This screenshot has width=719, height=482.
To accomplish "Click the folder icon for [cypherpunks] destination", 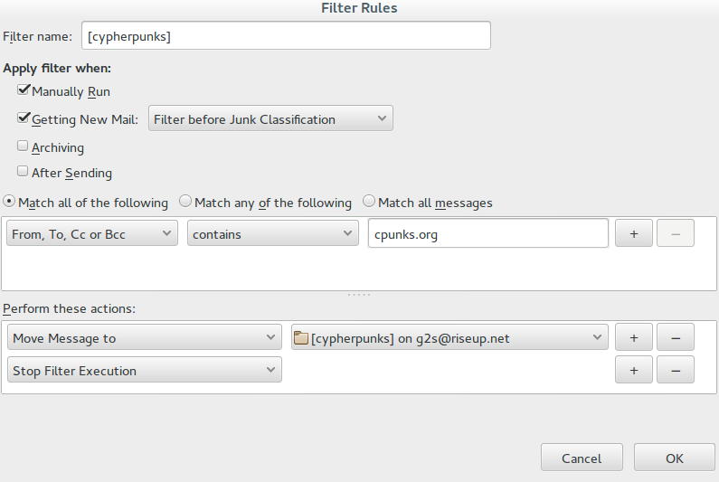I will coord(301,338).
